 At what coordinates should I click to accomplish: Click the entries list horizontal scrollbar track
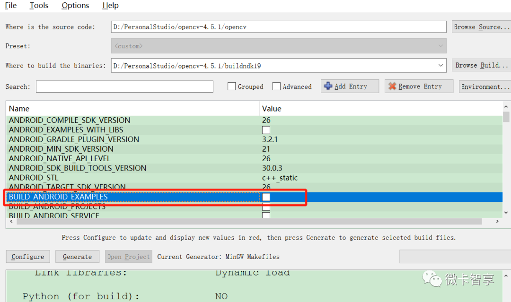tap(249, 221)
